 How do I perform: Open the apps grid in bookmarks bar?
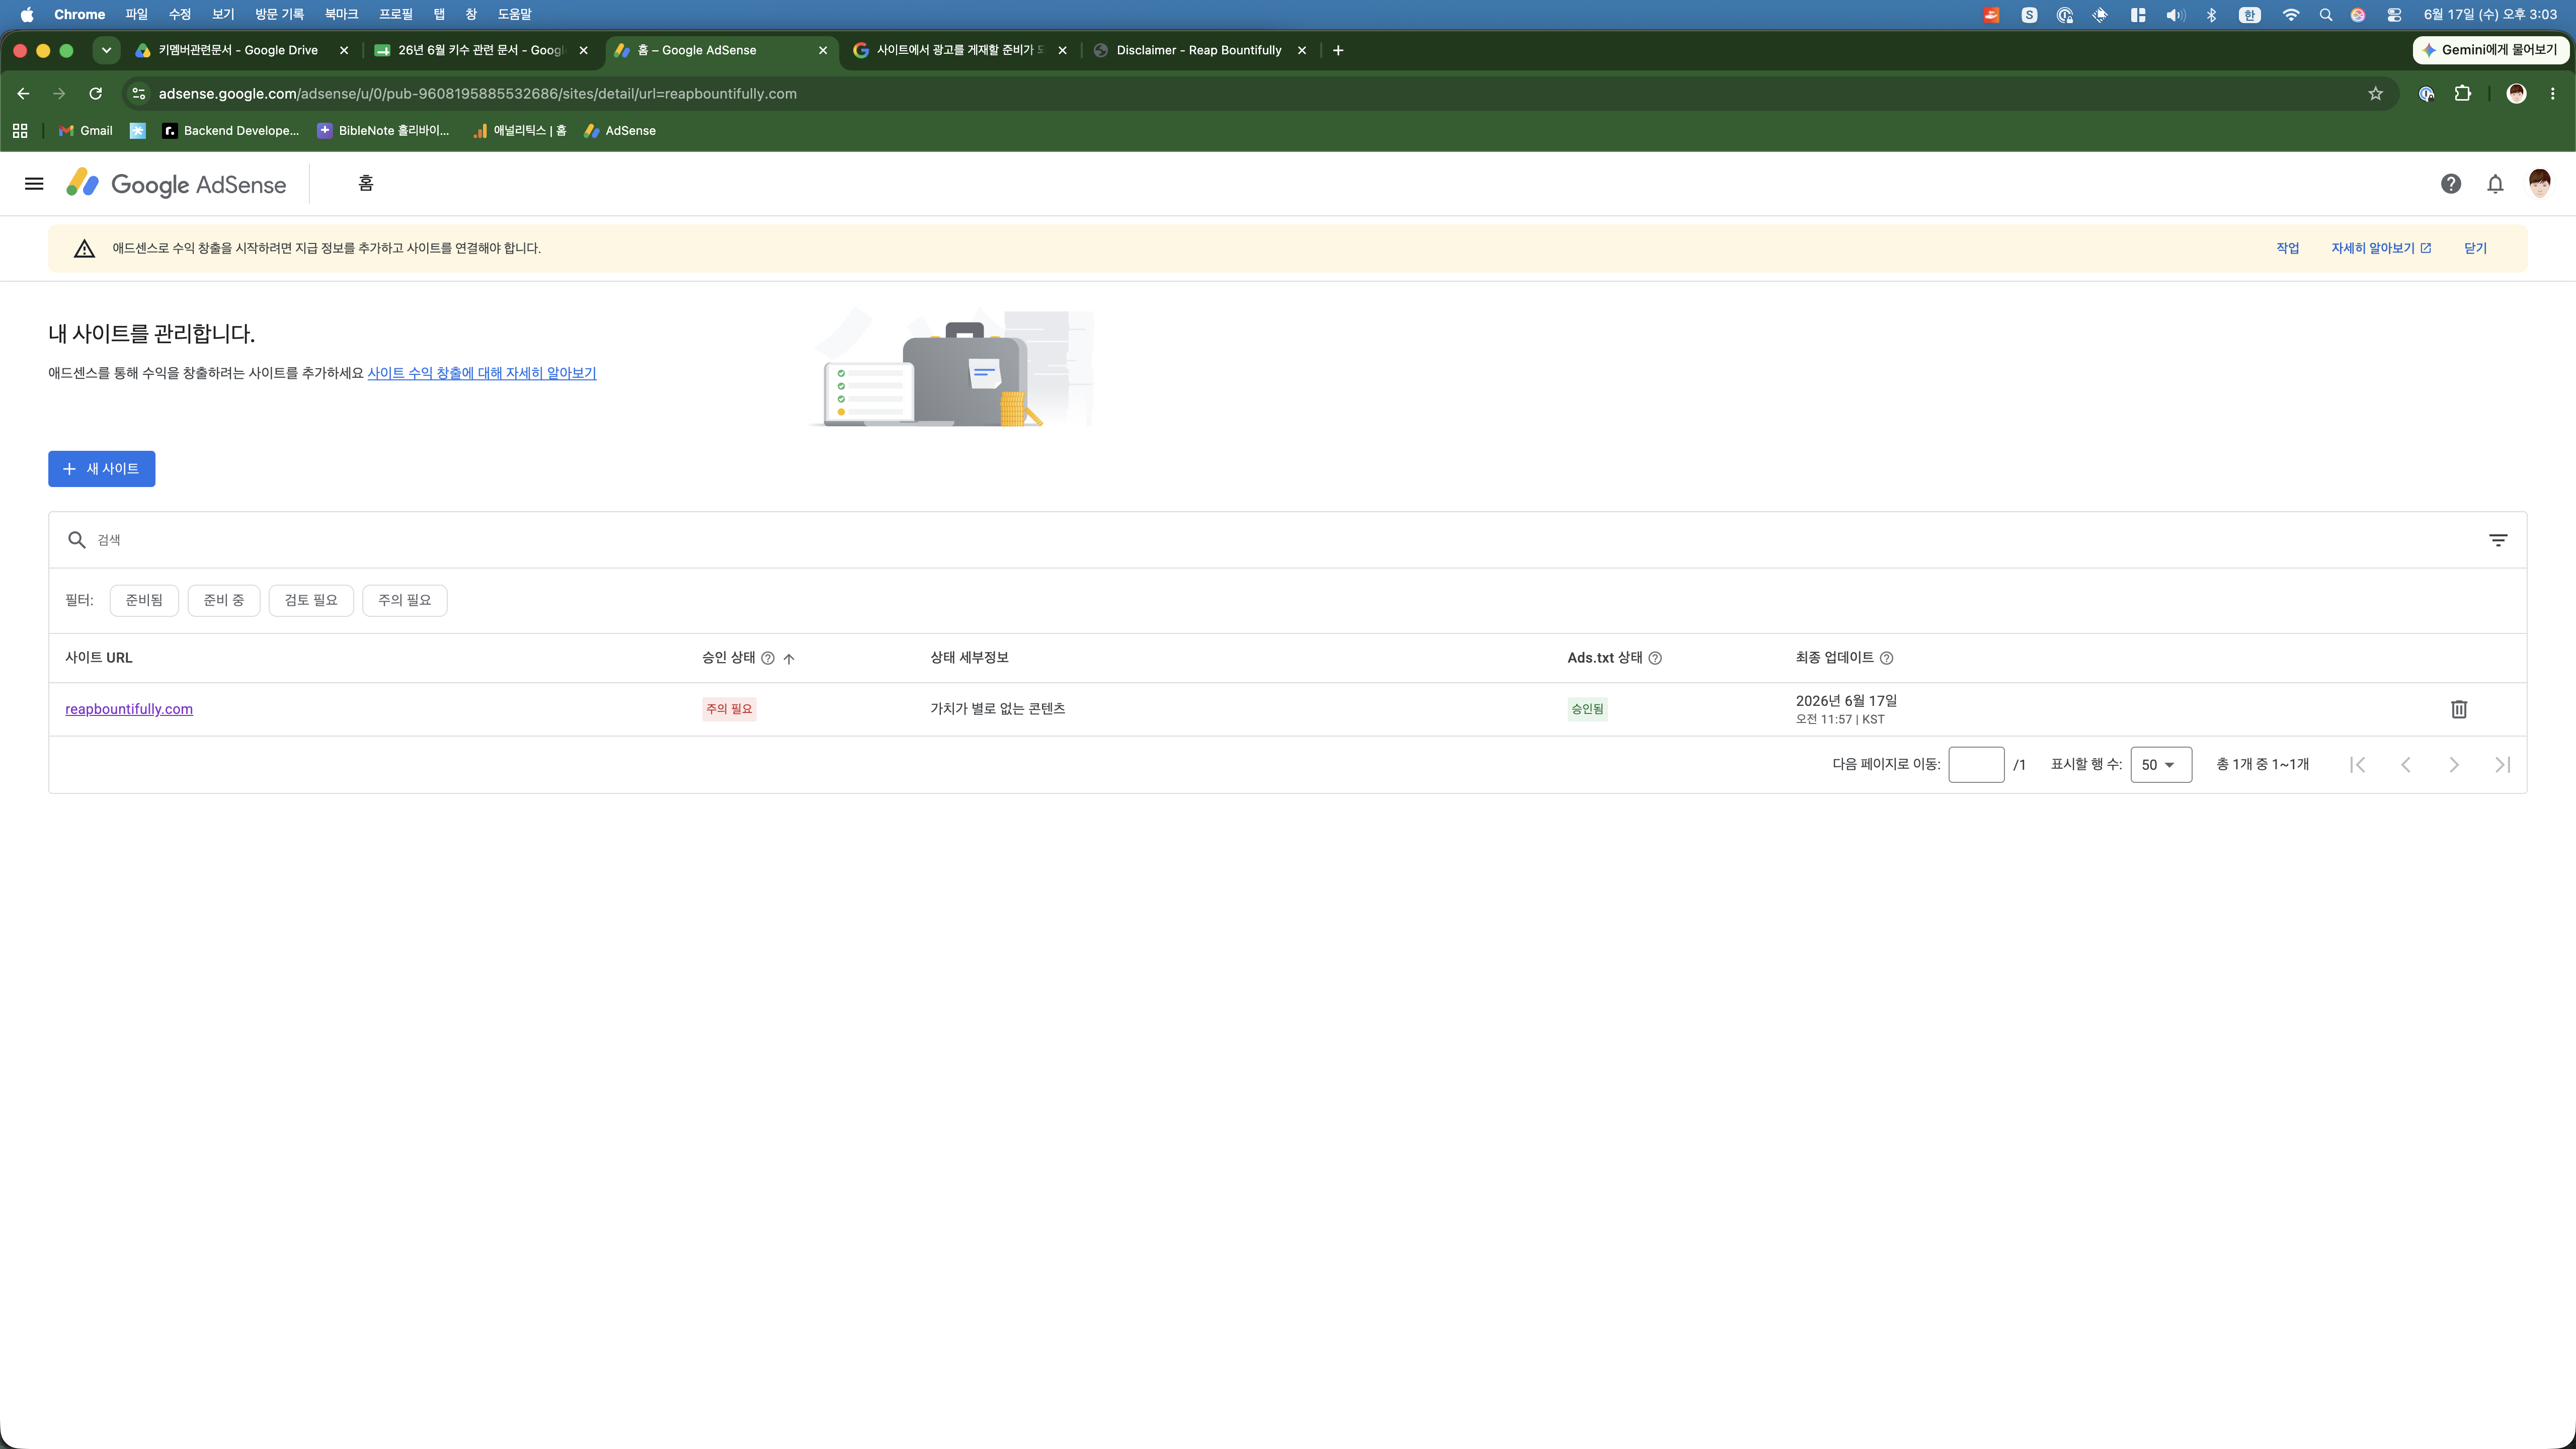(20, 131)
